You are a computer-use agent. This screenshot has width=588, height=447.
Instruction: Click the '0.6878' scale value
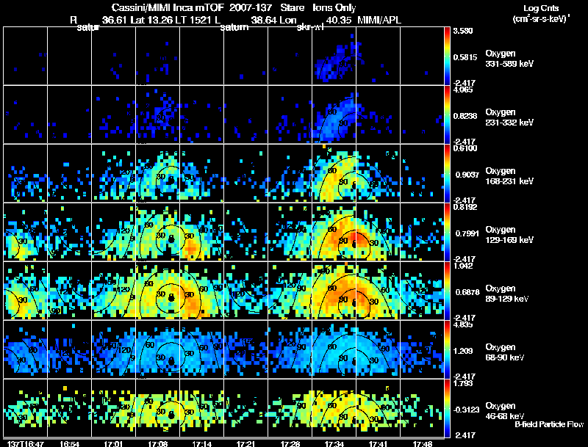coord(467,292)
